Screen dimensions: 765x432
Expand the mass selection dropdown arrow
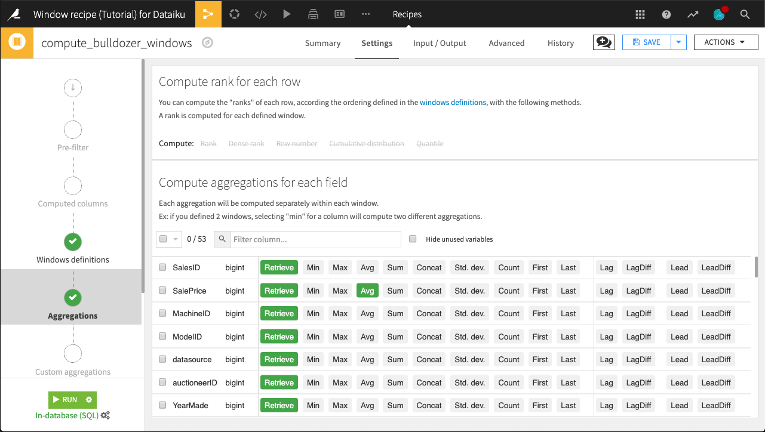176,239
